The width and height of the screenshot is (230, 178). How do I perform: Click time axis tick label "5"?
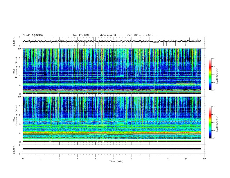pos(114,159)
